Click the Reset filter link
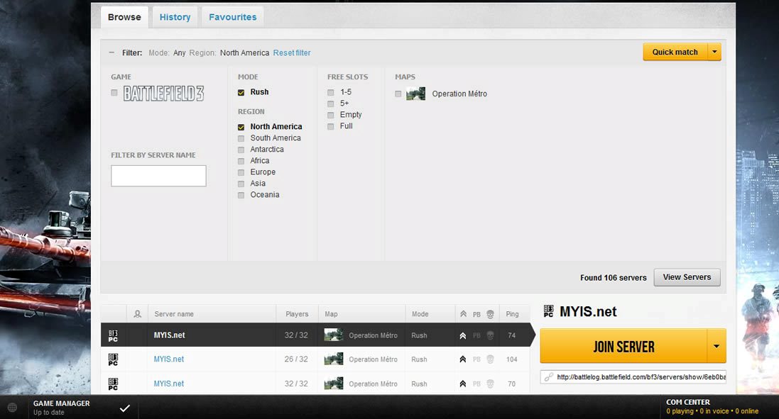Viewport: 779px width, 419px height. 292,52
